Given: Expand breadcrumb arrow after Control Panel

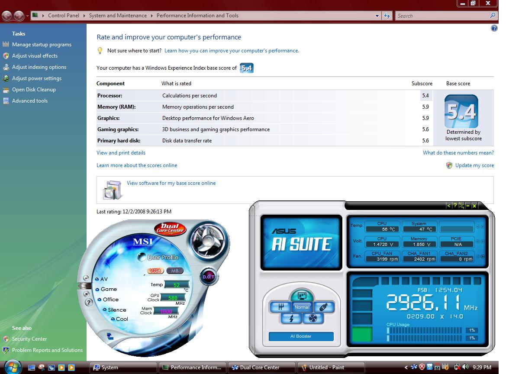Looking at the screenshot, I should tap(84, 16).
